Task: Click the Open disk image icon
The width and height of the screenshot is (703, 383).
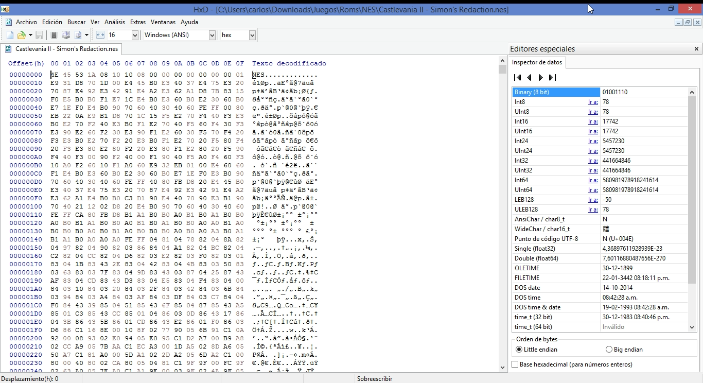Action: [78, 35]
